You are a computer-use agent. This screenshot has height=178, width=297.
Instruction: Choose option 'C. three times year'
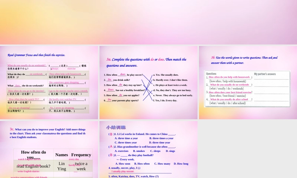(x=126, y=142)
